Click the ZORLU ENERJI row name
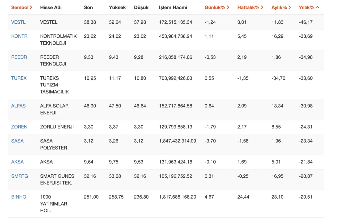340x218 pixels. [x=57, y=127]
